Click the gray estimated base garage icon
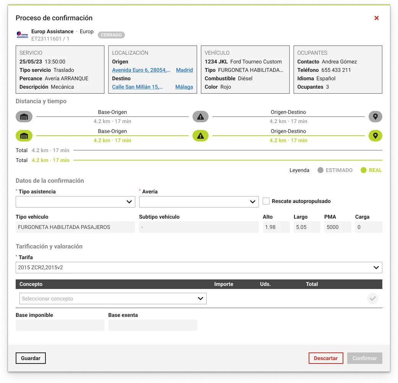The height and width of the screenshot is (383, 398). click(24, 117)
